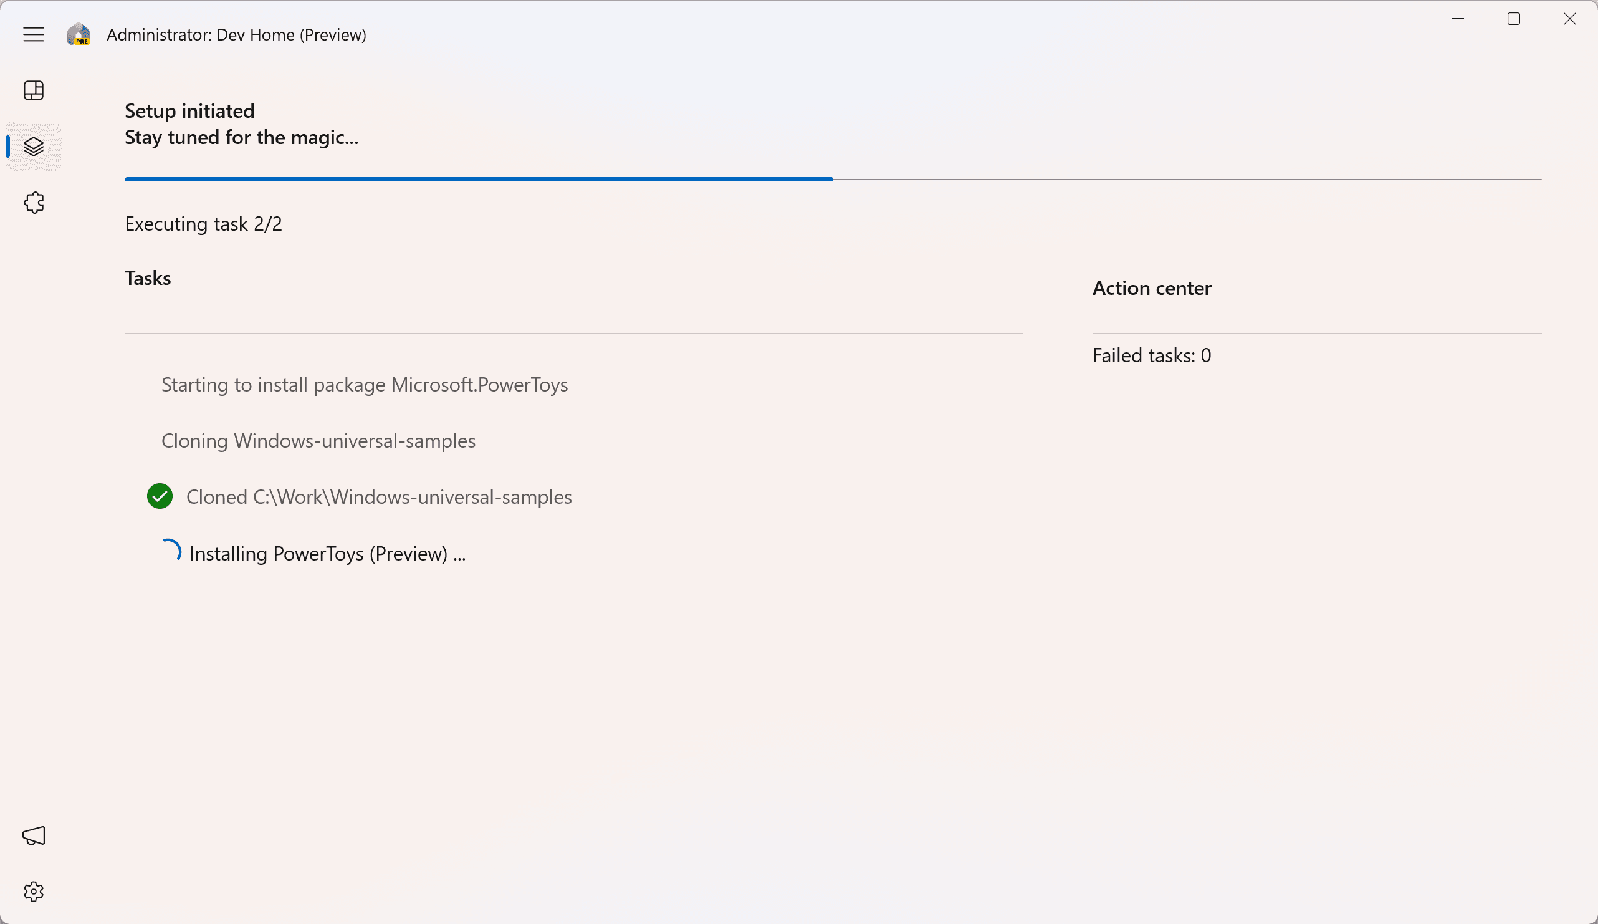Select the Machine configuration layers icon
1598x924 pixels.
tap(34, 147)
